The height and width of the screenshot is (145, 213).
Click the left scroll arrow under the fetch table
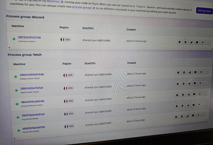(15, 139)
